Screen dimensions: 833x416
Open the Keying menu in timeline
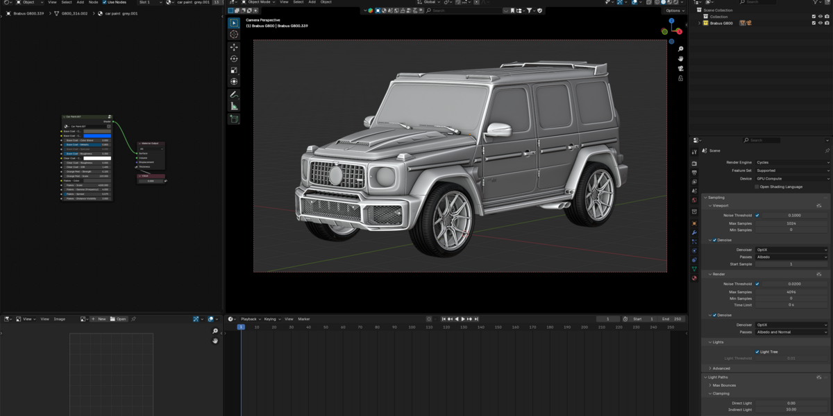pyautogui.click(x=270, y=319)
